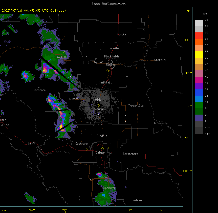The image size is (218, 213).
Task: Select the Sundre label
Action: [74, 99]
